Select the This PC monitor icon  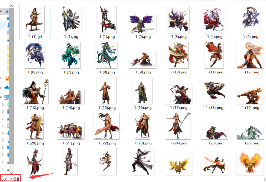click(7, 97)
